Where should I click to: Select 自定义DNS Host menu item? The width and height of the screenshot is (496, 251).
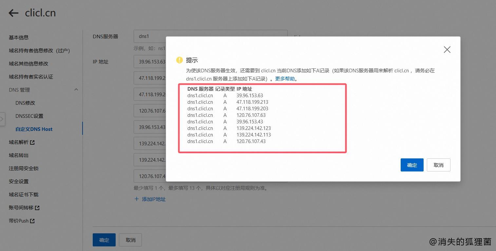pyautogui.click(x=34, y=129)
